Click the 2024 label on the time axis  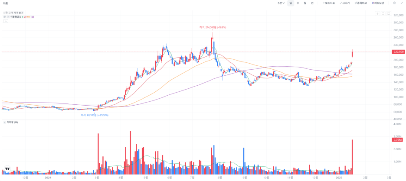click(48, 178)
